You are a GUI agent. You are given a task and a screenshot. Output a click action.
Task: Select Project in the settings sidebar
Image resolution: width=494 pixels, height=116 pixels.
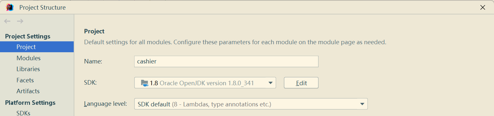(x=37, y=47)
